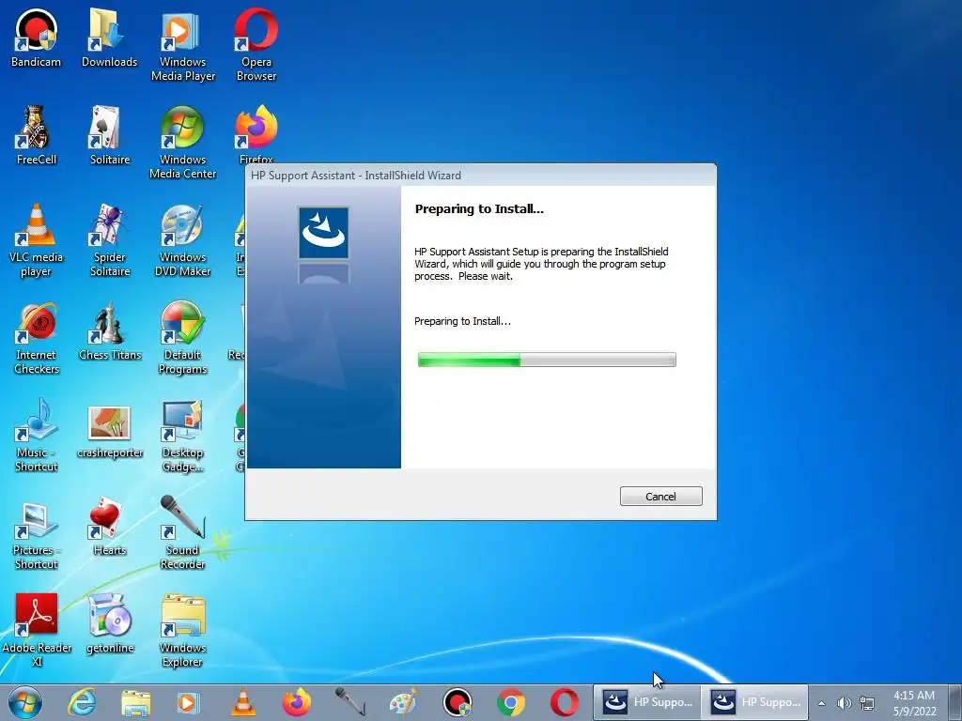Open Paint from the taskbar
The height and width of the screenshot is (721, 962).
(x=403, y=702)
